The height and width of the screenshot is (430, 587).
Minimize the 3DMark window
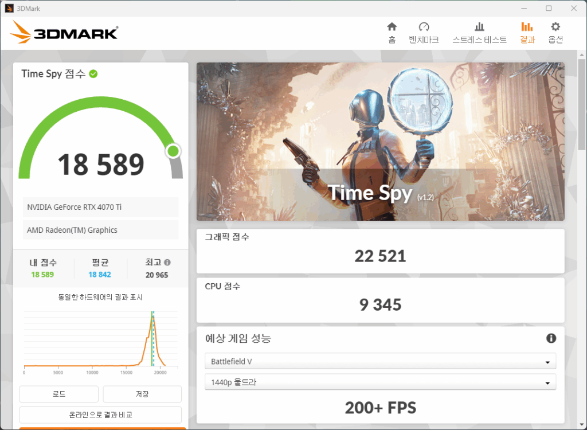pos(524,8)
